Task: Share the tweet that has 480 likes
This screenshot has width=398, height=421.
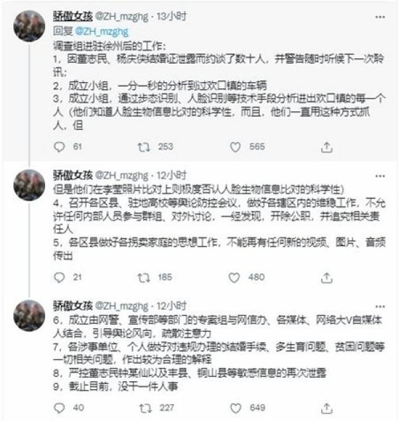Action: coord(326,277)
